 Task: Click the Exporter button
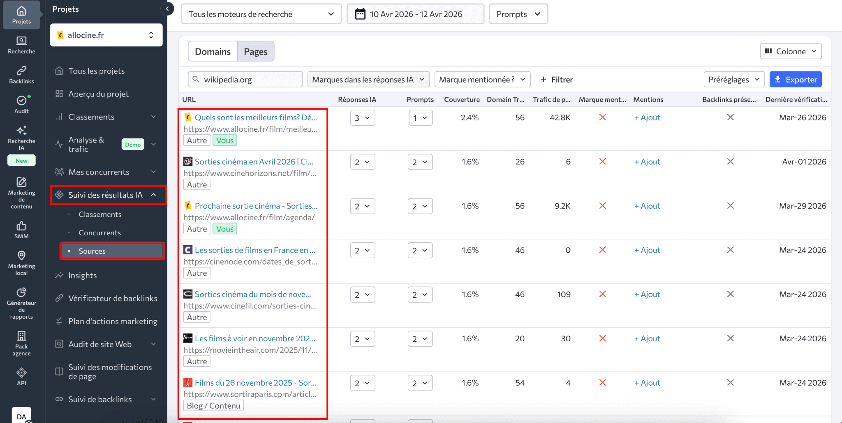(796, 79)
